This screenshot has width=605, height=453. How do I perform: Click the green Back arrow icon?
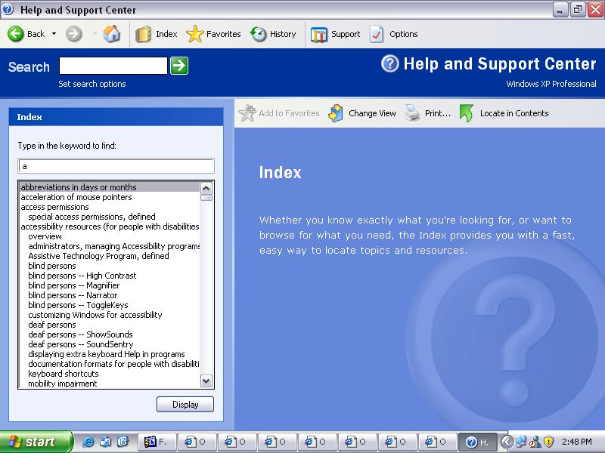[x=15, y=34]
